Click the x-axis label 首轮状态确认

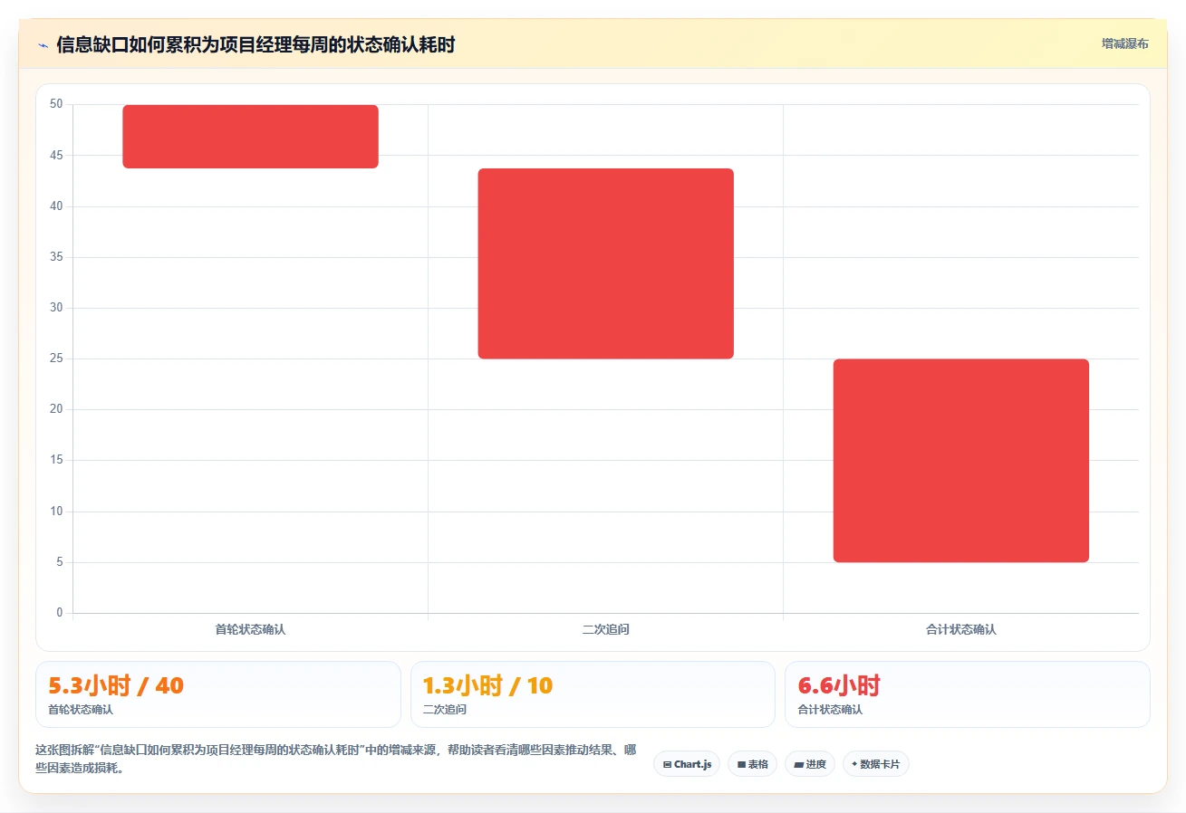pos(250,629)
